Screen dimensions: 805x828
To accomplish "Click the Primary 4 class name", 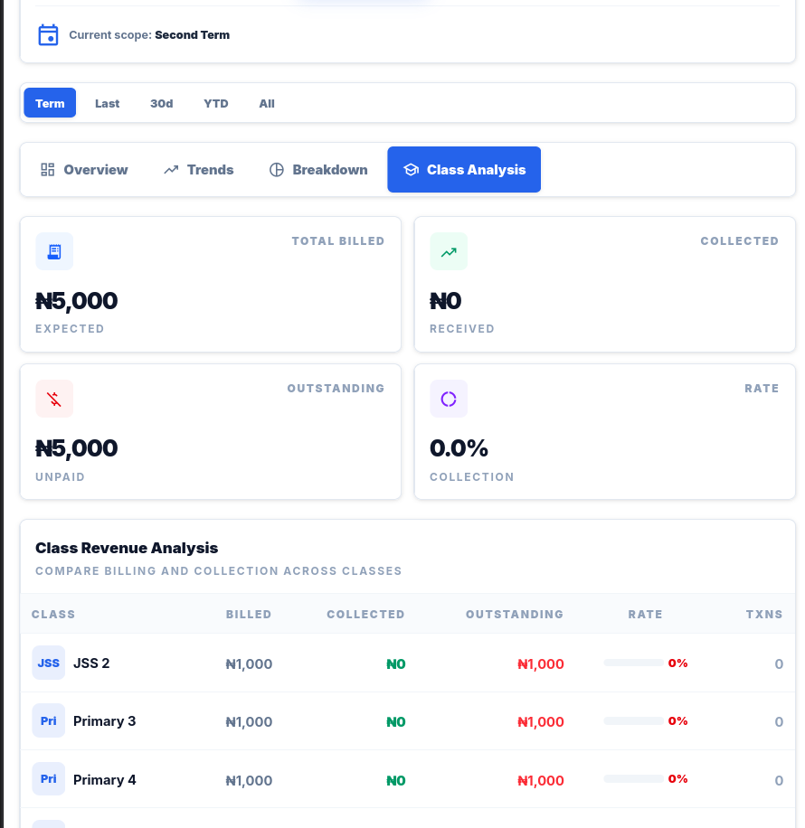I will (x=105, y=780).
